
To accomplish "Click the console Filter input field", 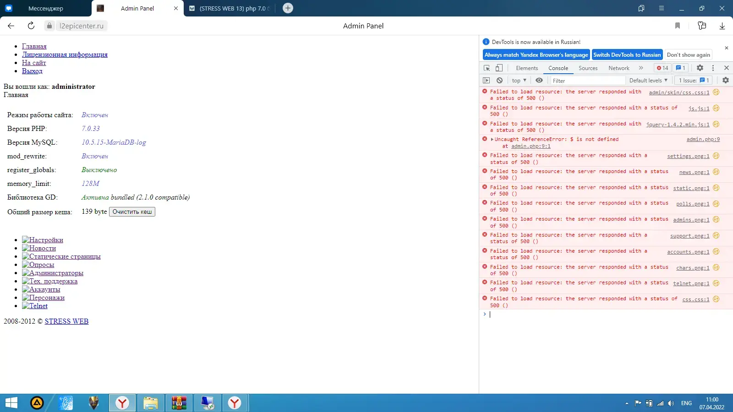I will (x=587, y=81).
